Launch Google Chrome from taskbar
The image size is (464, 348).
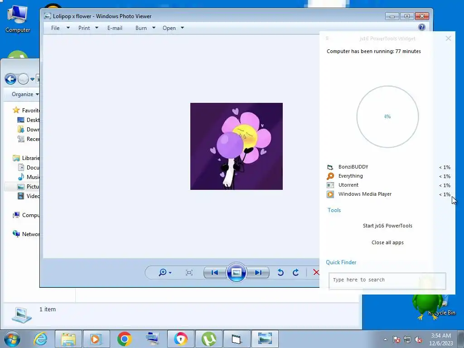(x=124, y=339)
